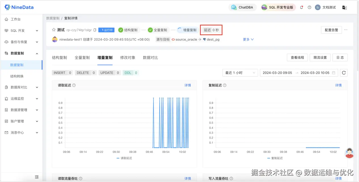The image size is (359, 182).
Task: Click the 写入流量吞吐 help icon
Action: click(x=231, y=179)
